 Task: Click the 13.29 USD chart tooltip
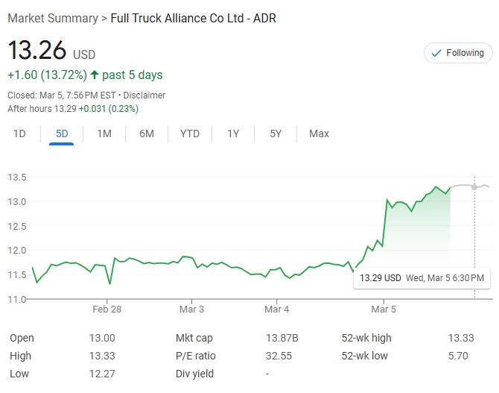422,278
